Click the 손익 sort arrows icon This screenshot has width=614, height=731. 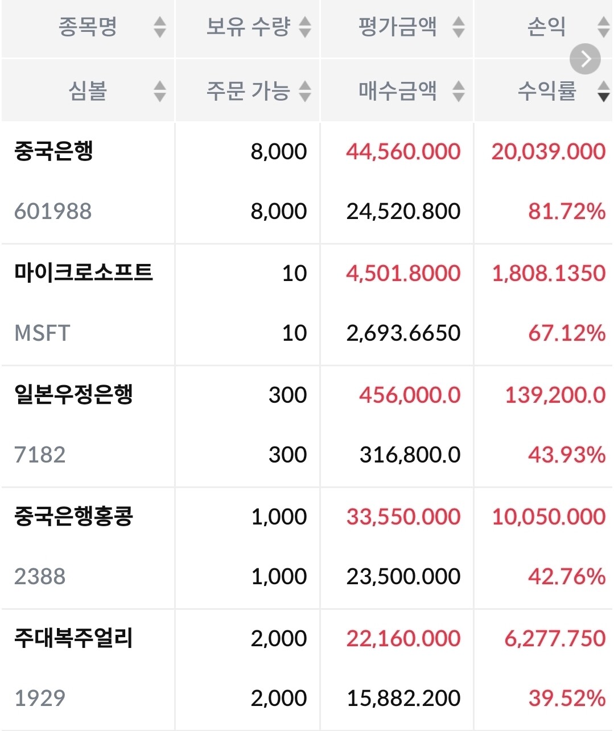(603, 27)
